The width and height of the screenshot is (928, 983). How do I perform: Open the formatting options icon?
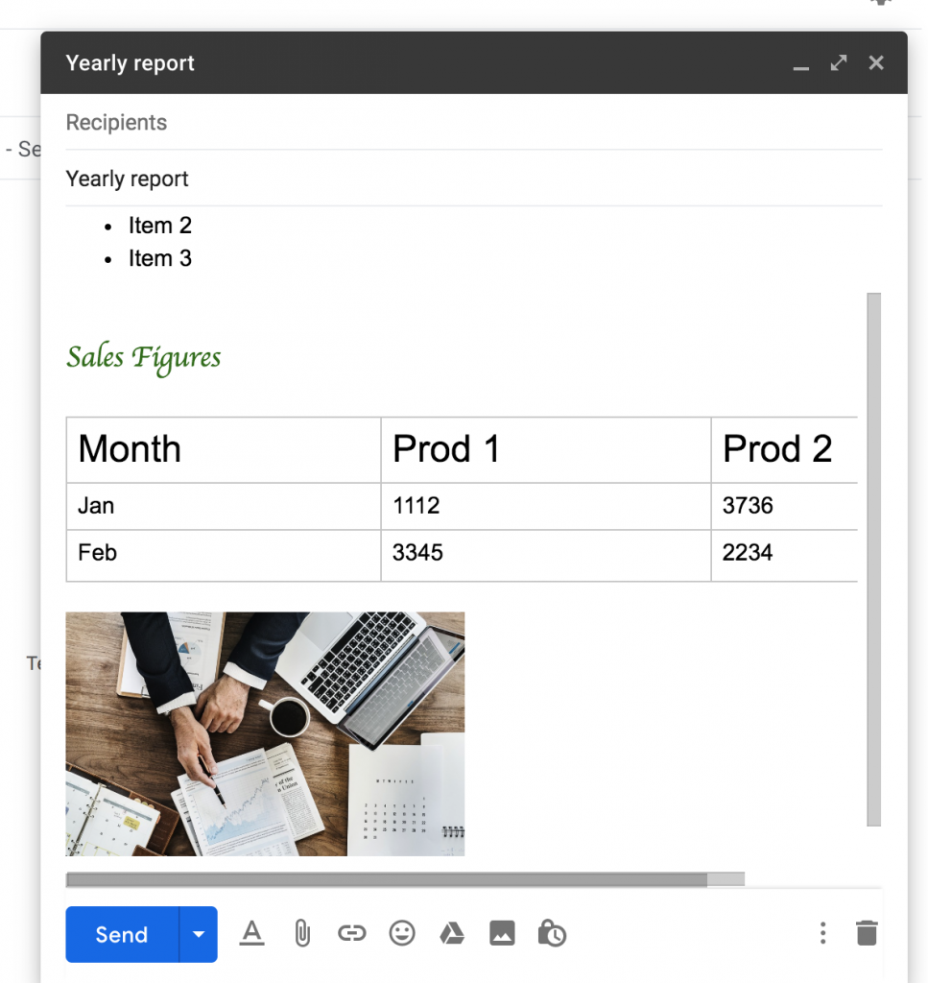(251, 933)
